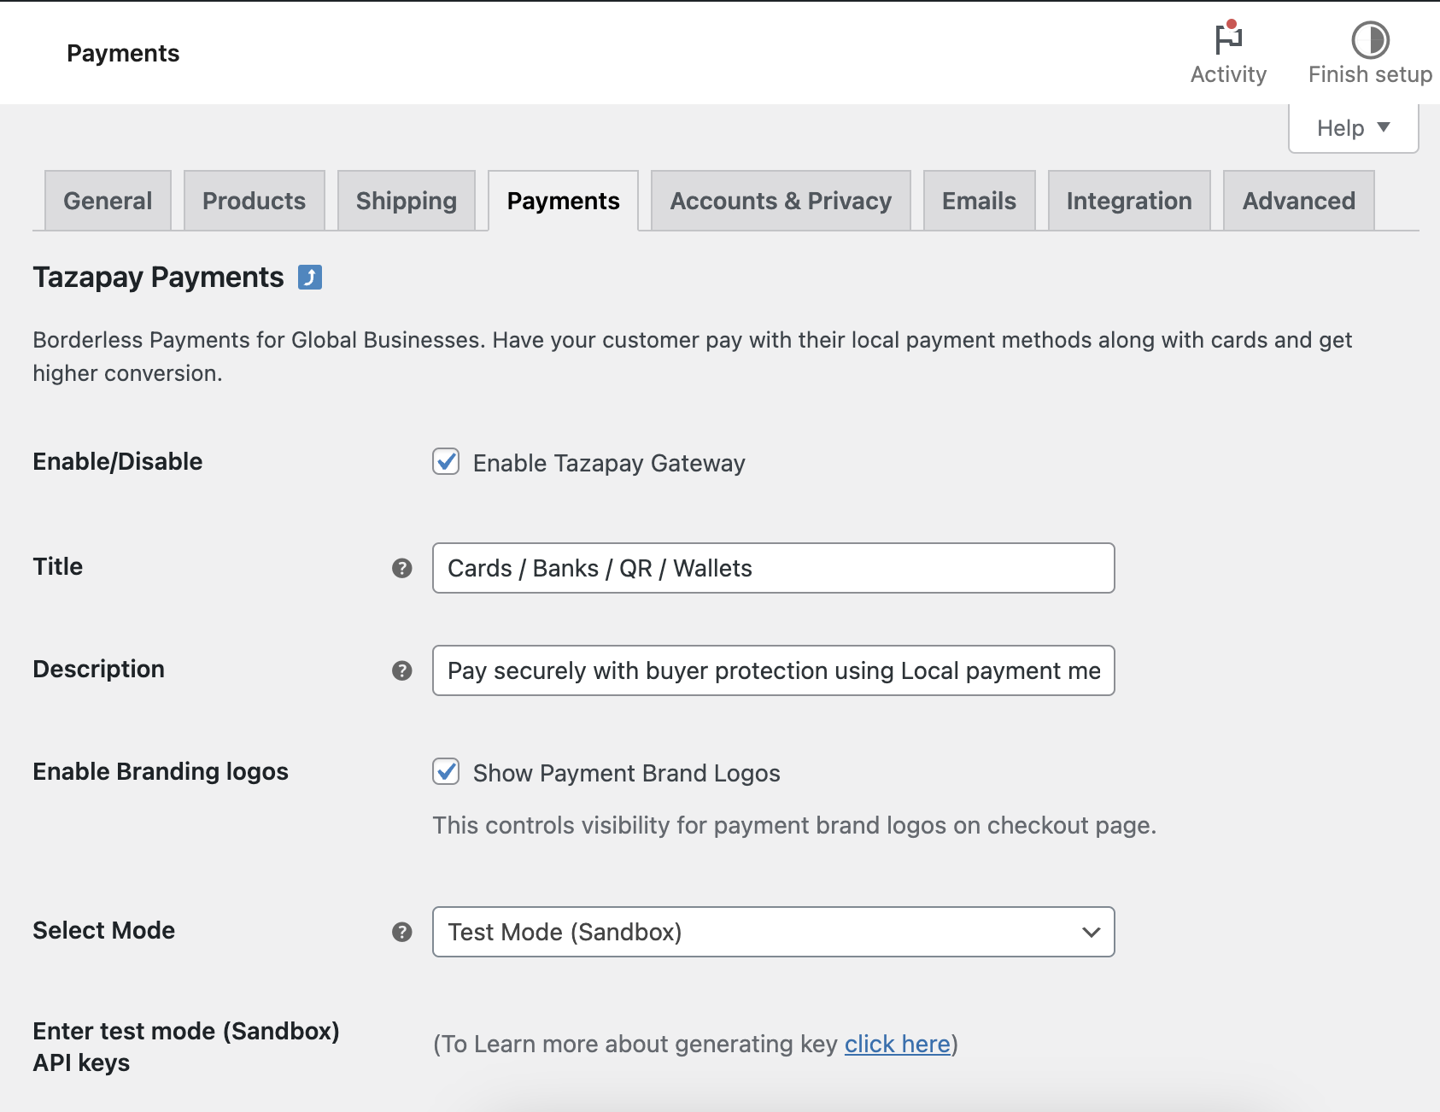Open the Accounts & Privacy tab

(x=781, y=201)
